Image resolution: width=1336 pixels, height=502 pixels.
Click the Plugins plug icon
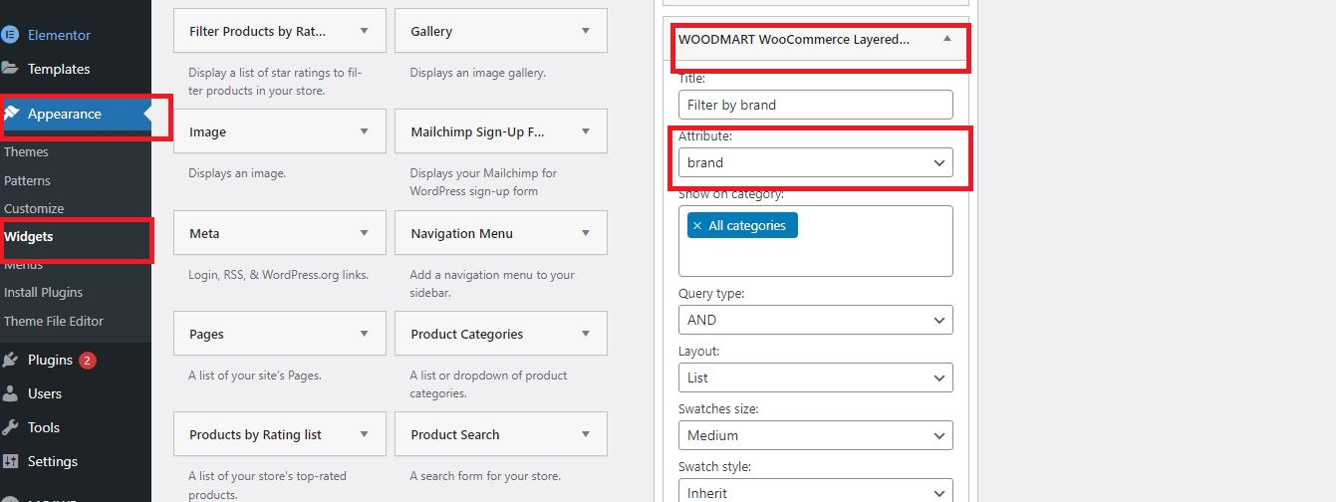click(x=10, y=360)
